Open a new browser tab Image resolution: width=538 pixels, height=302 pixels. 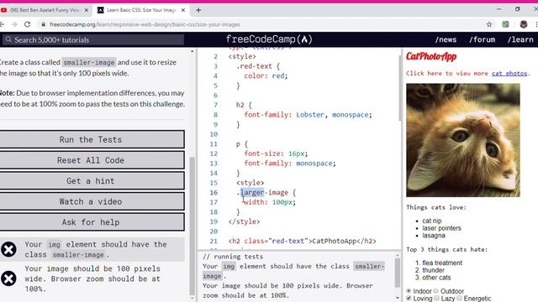pyautogui.click(x=198, y=10)
